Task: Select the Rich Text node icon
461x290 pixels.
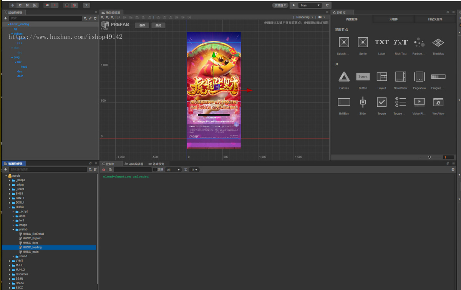Action: [x=400, y=42]
